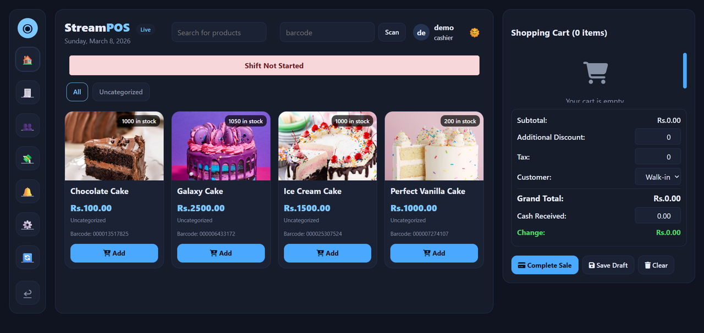Image resolution: width=704 pixels, height=333 pixels.
Task: Click the Save Draft button
Action: [x=608, y=265]
